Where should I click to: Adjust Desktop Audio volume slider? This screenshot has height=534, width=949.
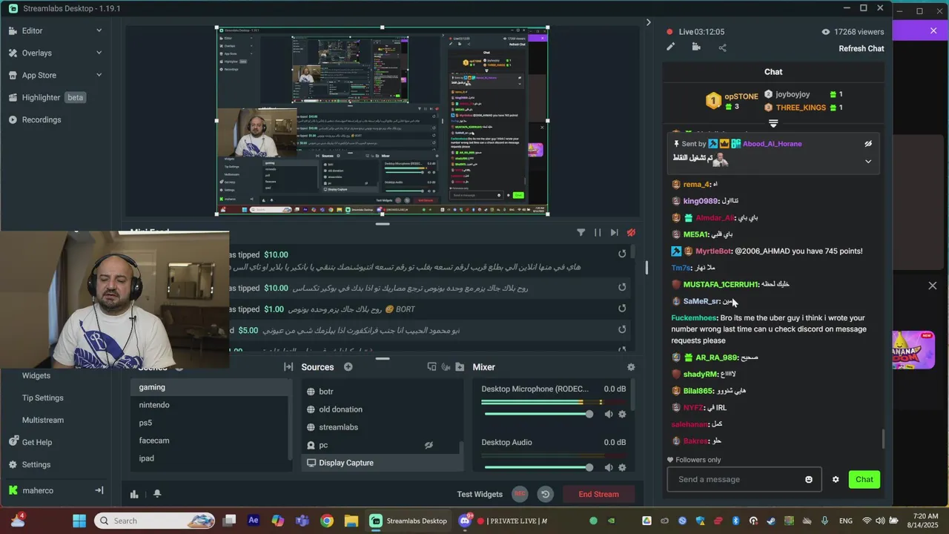(x=538, y=467)
